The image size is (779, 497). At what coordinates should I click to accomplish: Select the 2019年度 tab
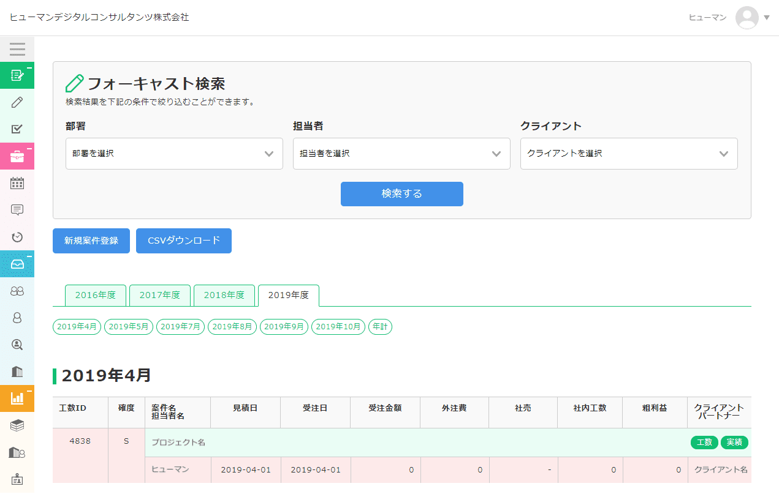tap(289, 295)
